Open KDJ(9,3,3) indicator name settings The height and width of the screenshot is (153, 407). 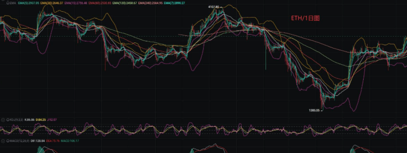17,120
